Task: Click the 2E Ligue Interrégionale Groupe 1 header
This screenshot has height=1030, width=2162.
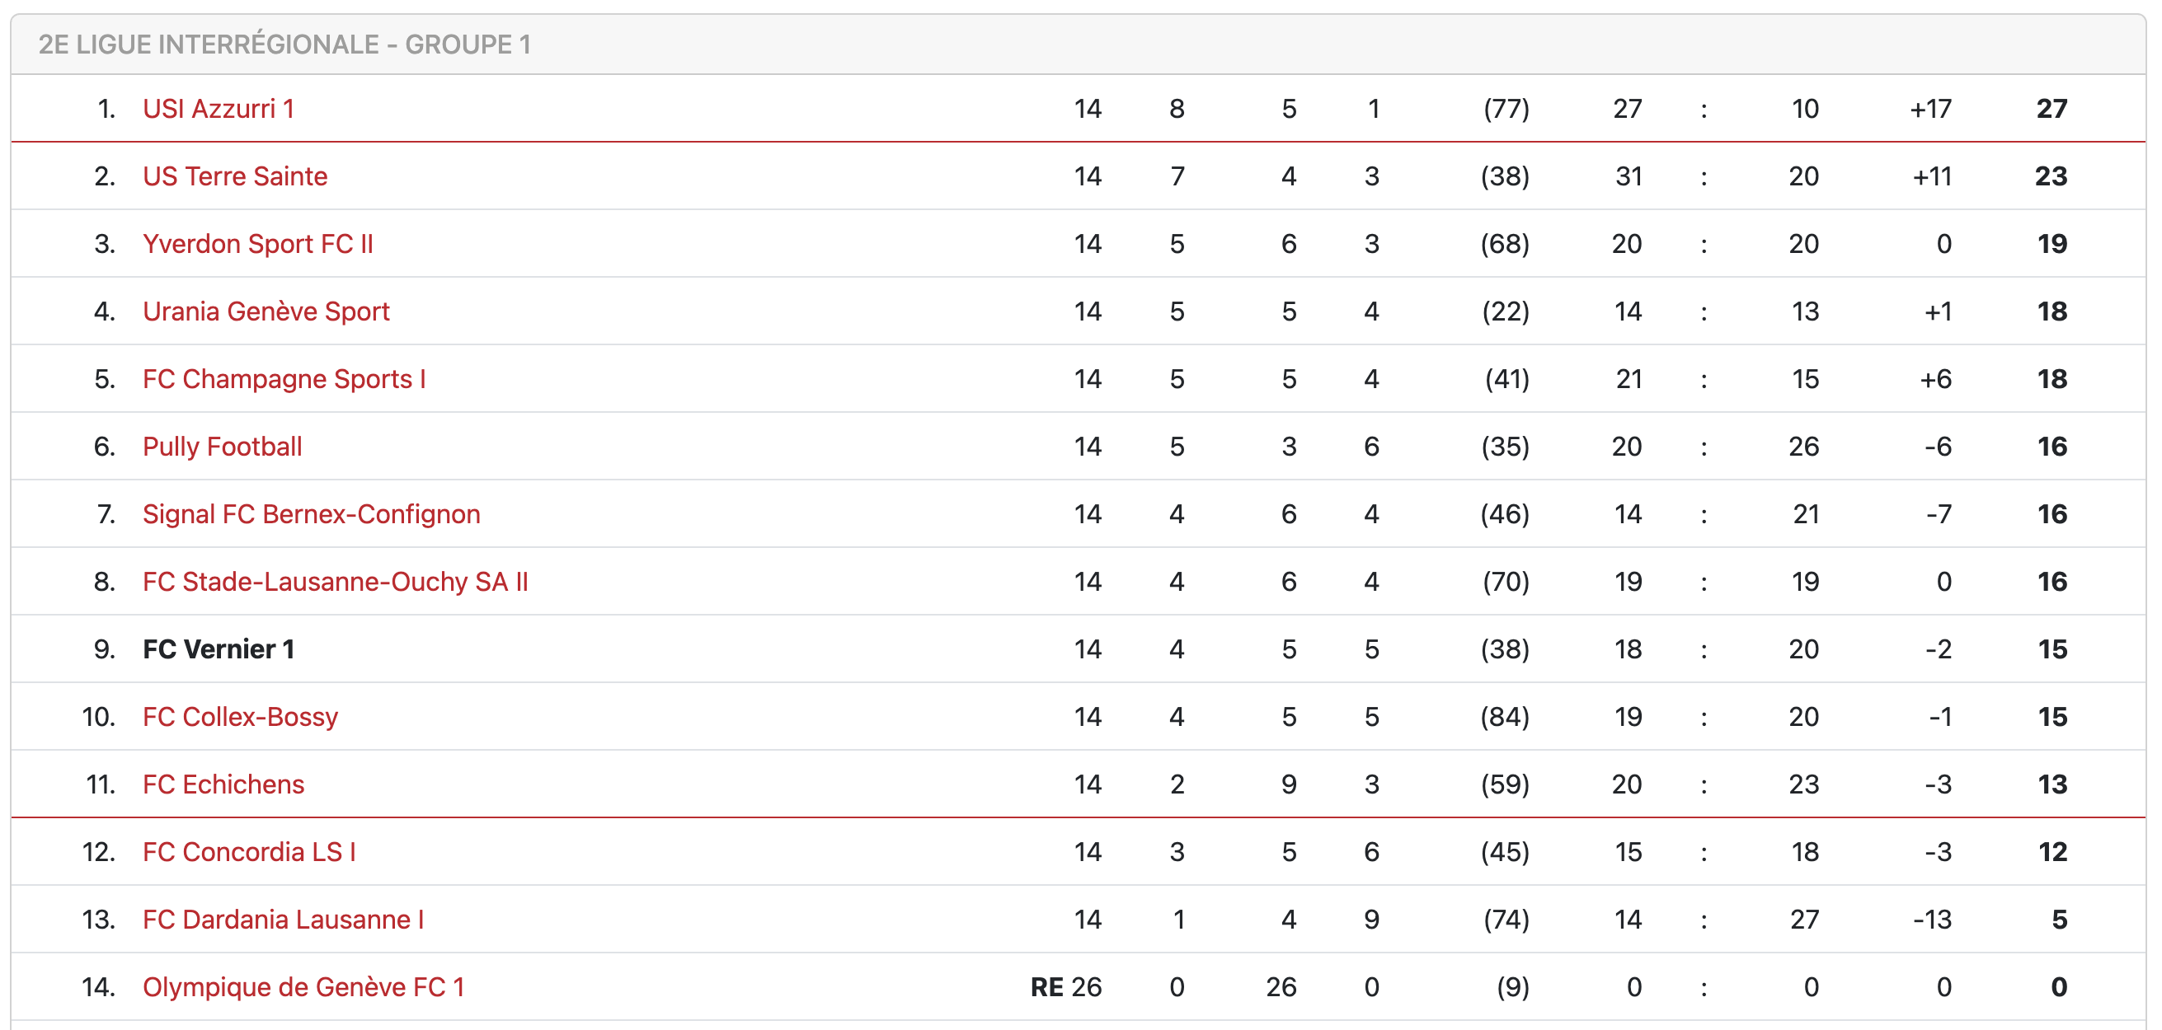Action: 284,44
